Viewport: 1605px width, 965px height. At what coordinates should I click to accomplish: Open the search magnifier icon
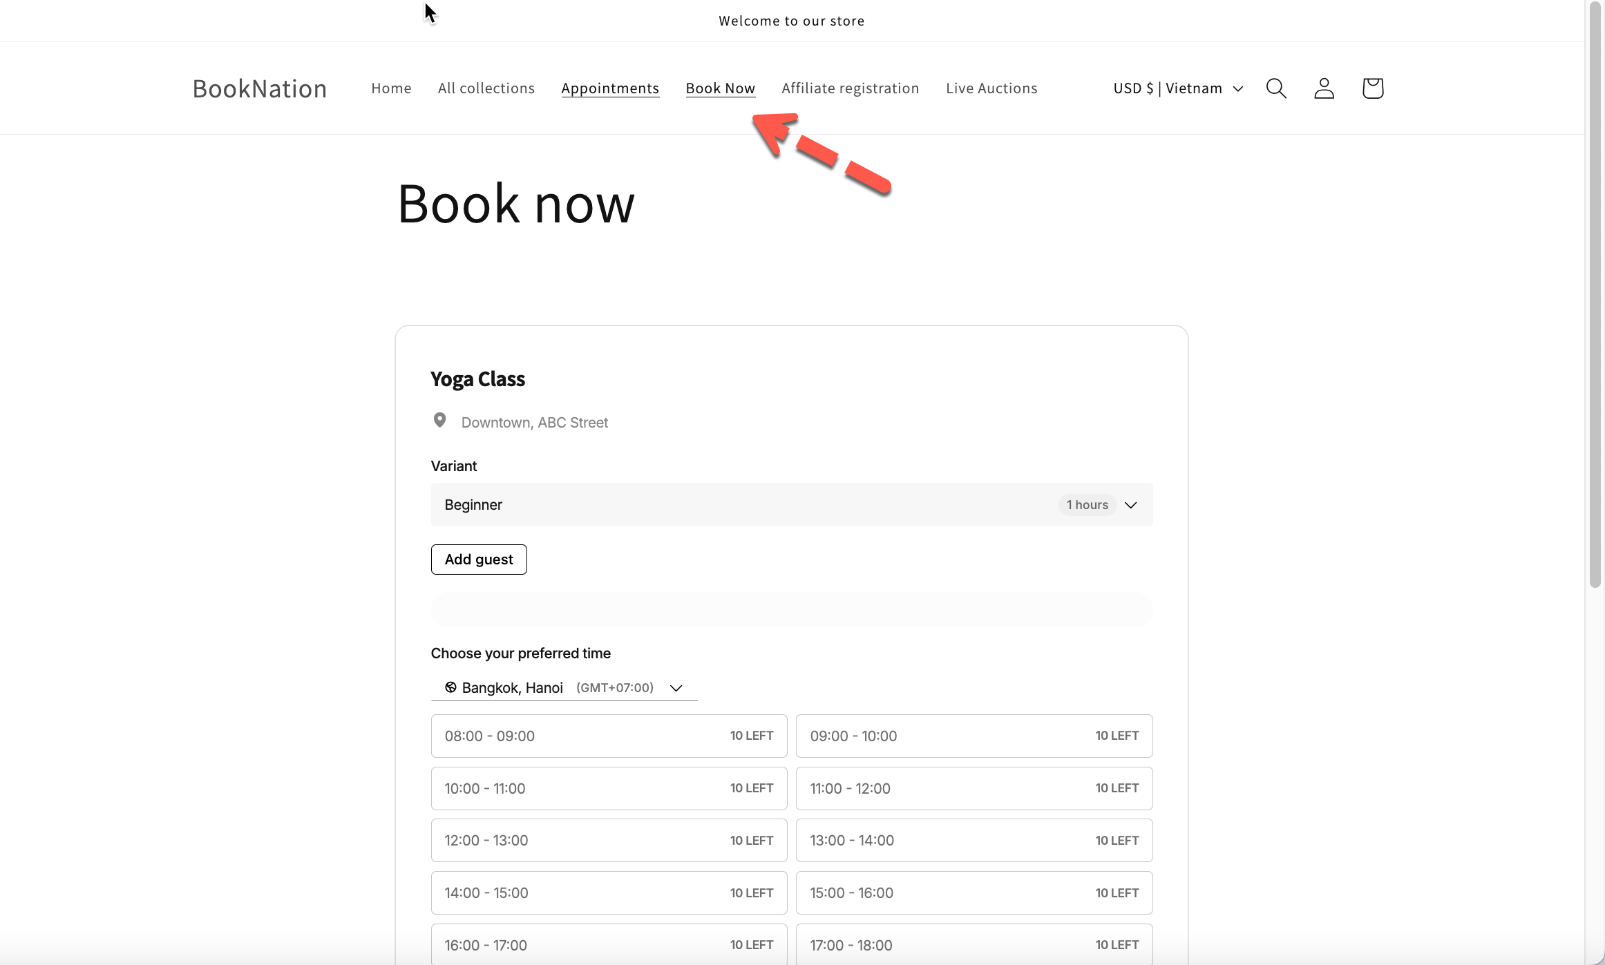1275,88
